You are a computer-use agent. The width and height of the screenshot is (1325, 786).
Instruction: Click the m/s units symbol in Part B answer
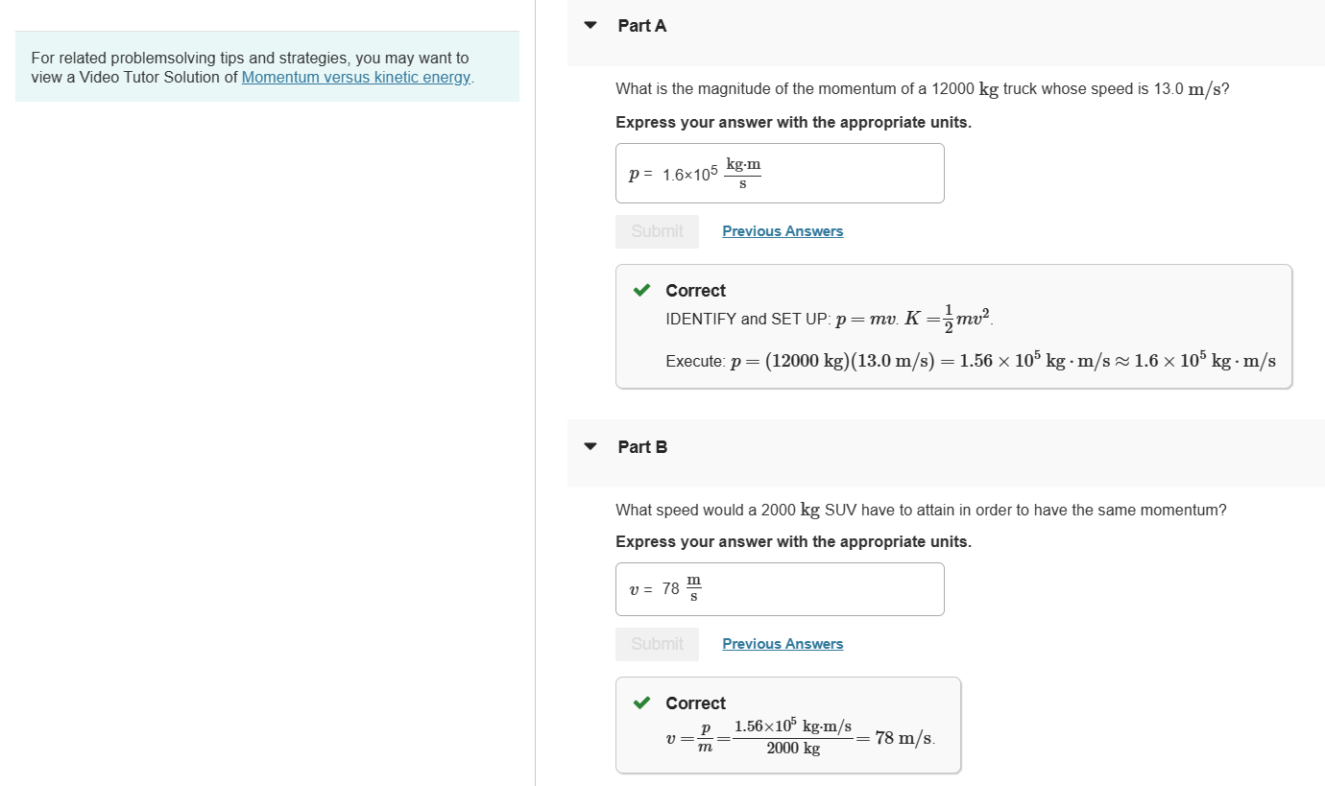coord(692,588)
